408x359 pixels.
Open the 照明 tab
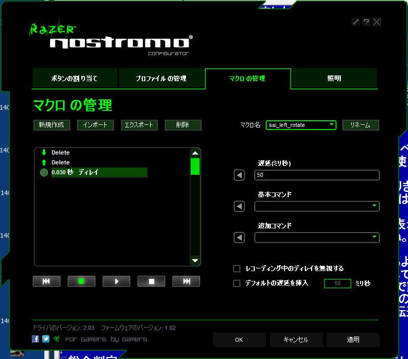(x=334, y=78)
